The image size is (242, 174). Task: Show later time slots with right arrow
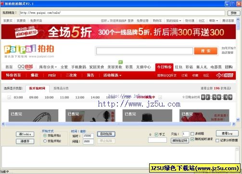160,97
